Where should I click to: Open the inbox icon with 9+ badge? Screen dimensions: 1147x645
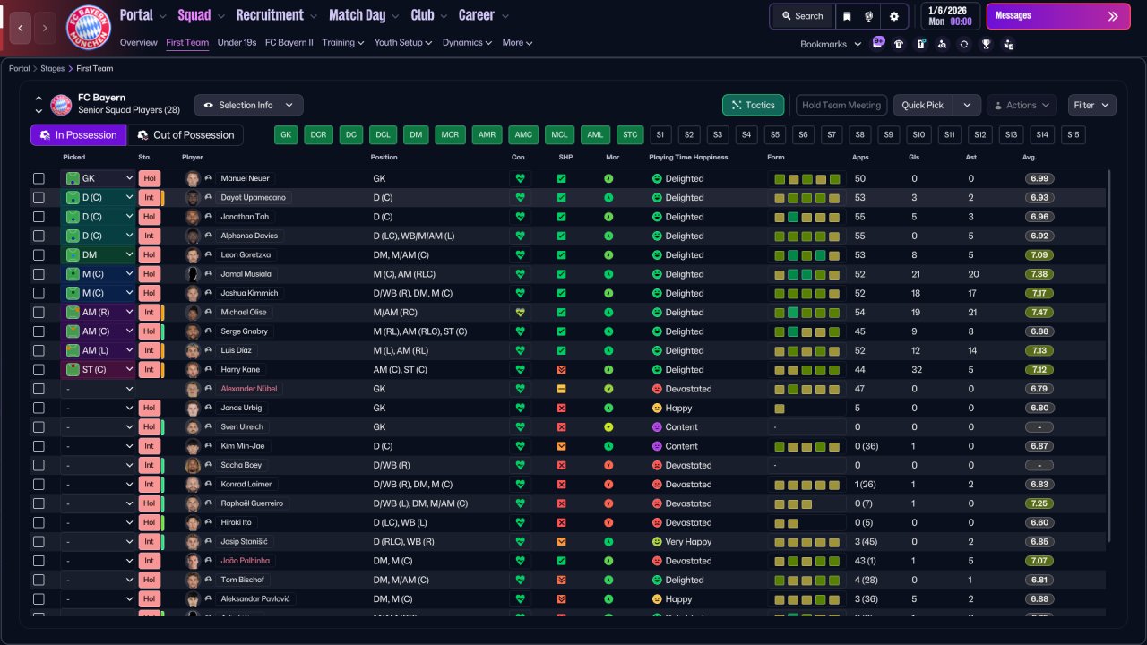coord(878,43)
